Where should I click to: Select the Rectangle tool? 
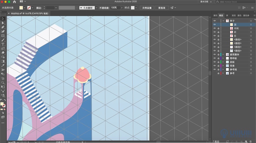(3, 36)
